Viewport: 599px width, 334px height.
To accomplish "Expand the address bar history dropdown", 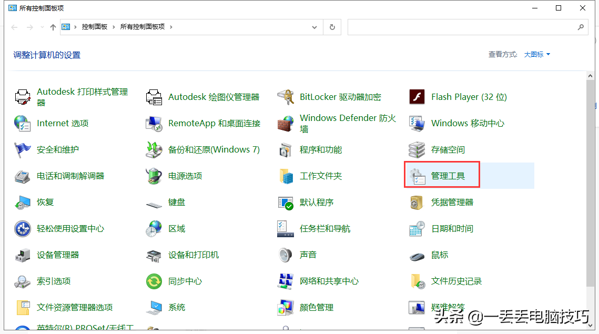I will tap(314, 26).
